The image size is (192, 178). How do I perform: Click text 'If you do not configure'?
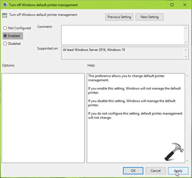coord(135,116)
